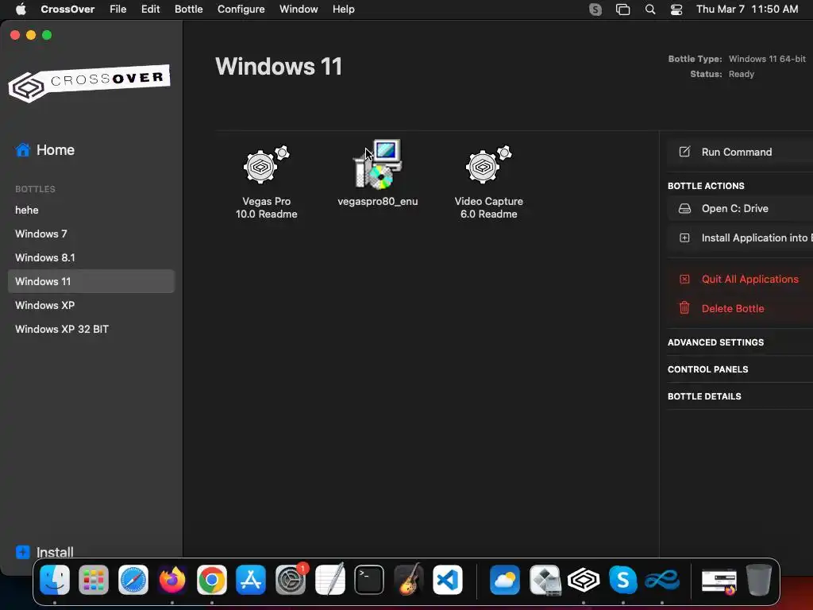
Task: Click the 'Ready' status value
Action: [741, 74]
